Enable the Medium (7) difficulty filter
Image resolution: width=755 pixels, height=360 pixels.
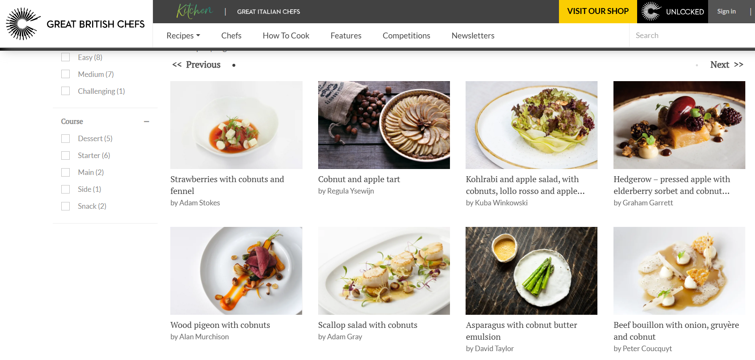point(65,74)
